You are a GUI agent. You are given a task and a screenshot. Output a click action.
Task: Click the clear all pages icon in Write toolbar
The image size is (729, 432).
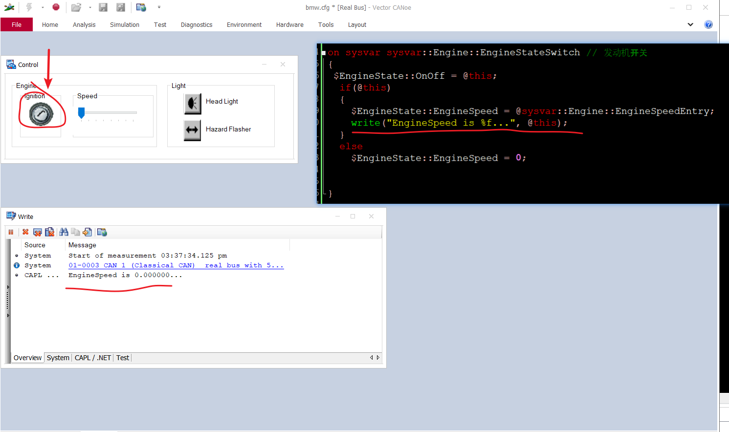point(49,232)
